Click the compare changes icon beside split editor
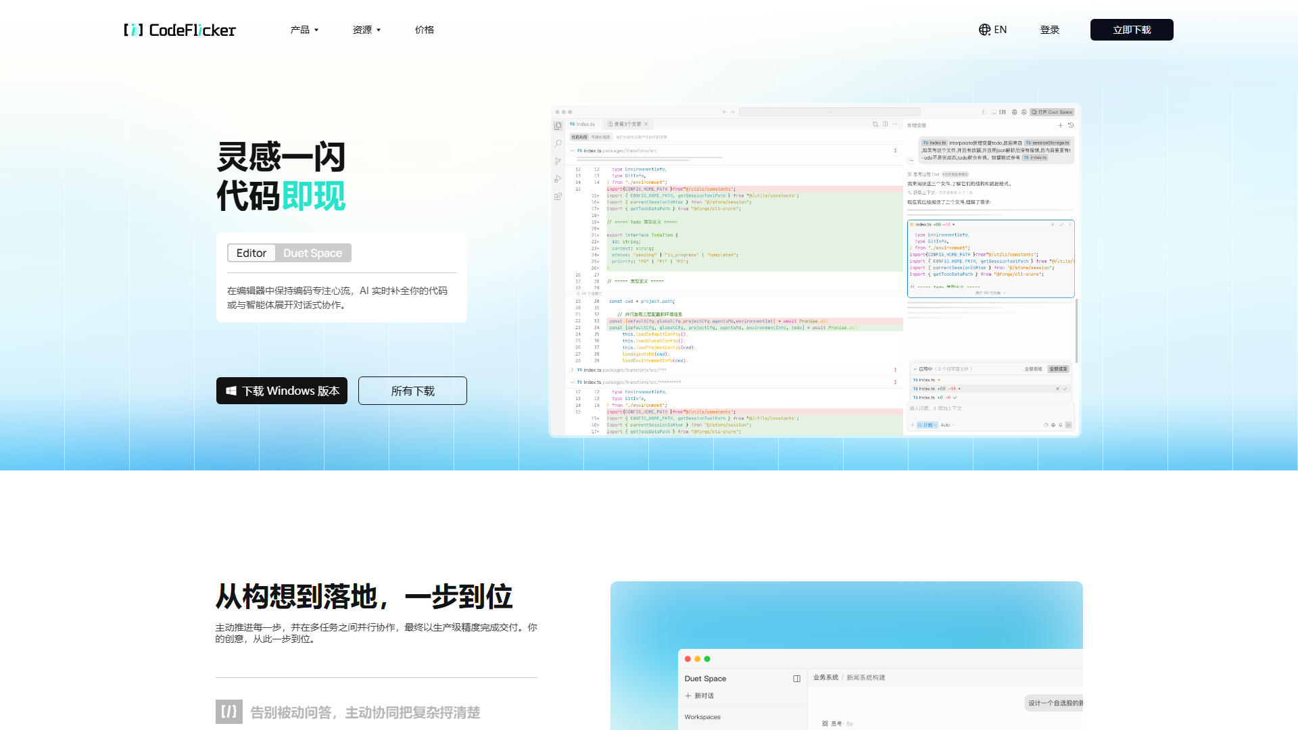This screenshot has height=730, width=1298. (875, 124)
